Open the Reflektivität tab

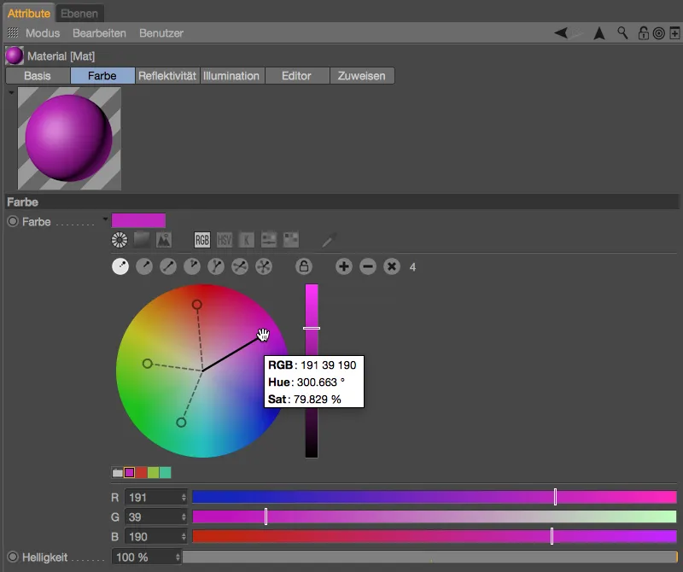pyautogui.click(x=167, y=76)
